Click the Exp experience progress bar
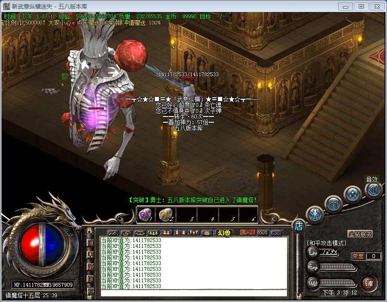 338,267
